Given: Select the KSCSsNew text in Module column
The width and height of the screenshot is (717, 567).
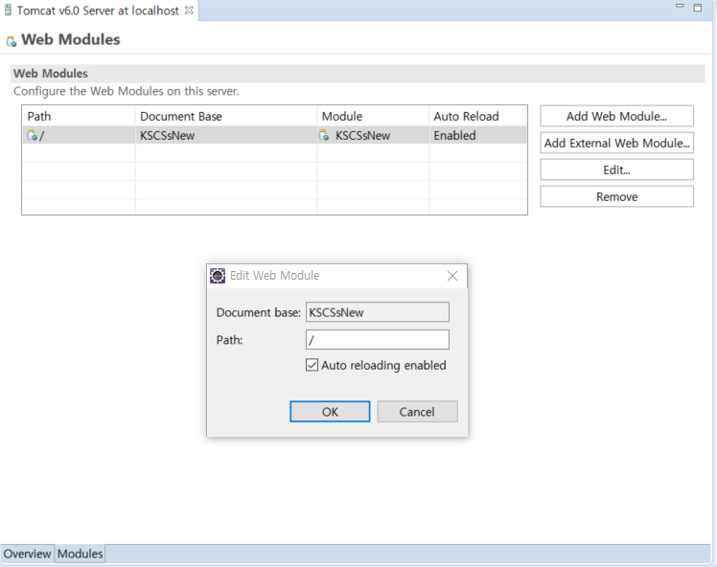Looking at the screenshot, I should pyautogui.click(x=362, y=136).
